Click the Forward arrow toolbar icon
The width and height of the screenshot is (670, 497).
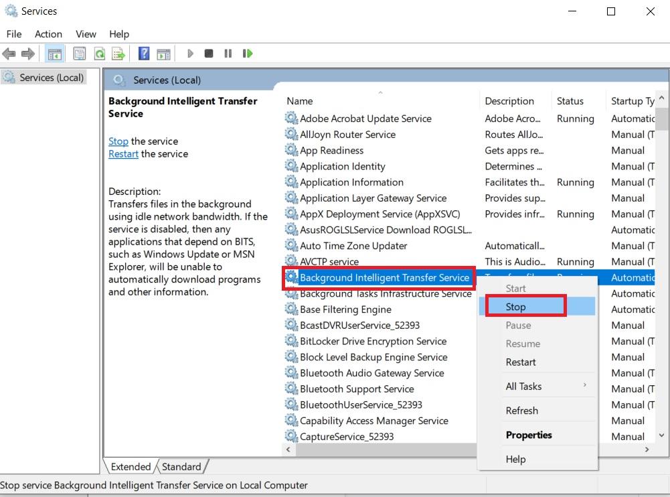pyautogui.click(x=28, y=54)
